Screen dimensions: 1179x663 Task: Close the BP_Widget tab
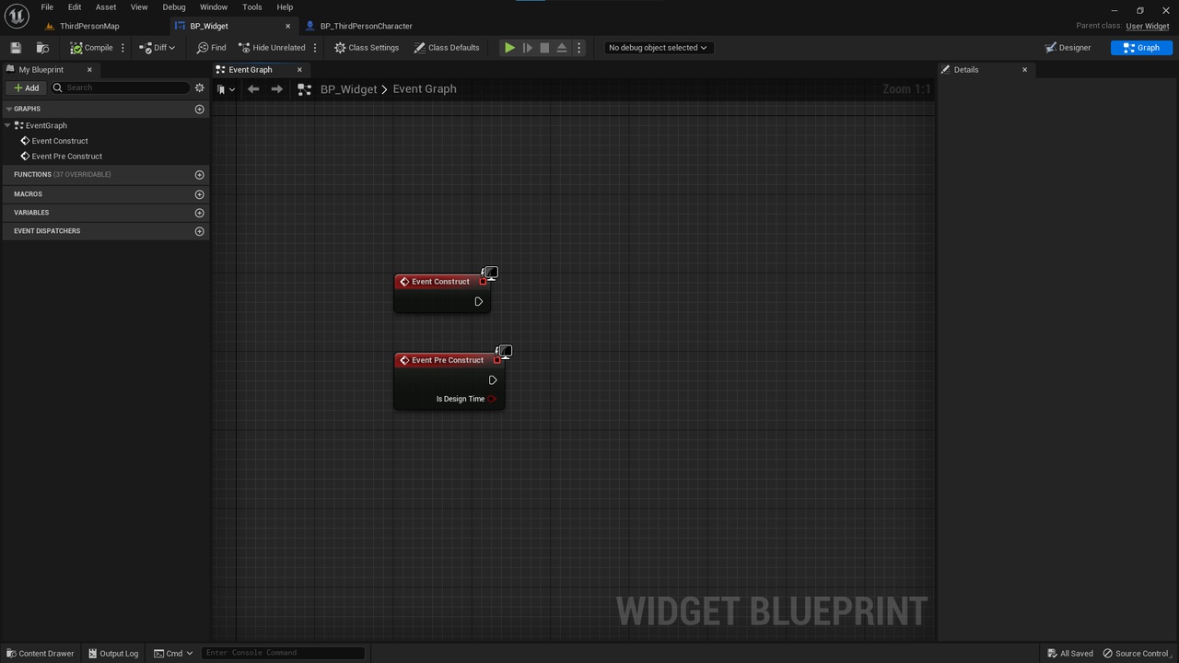pyautogui.click(x=287, y=26)
